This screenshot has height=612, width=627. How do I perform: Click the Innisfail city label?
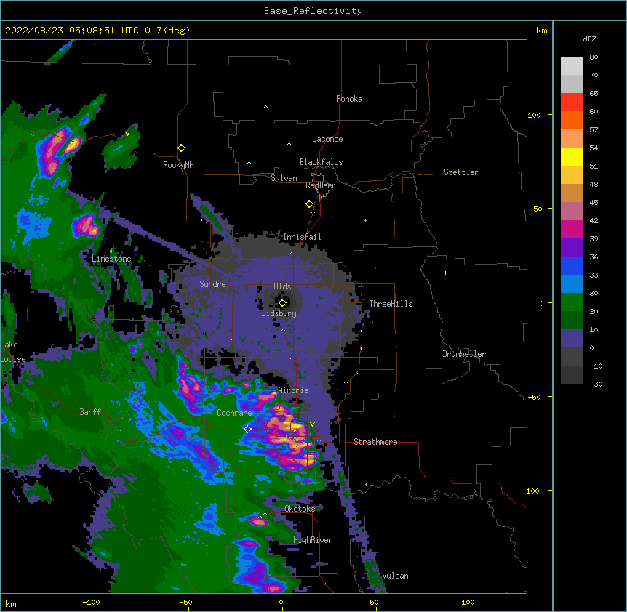[302, 237]
